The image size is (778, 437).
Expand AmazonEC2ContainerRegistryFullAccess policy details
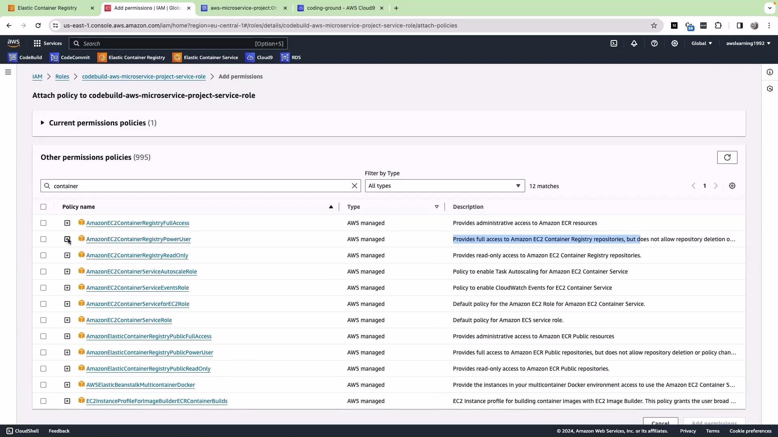tap(67, 223)
